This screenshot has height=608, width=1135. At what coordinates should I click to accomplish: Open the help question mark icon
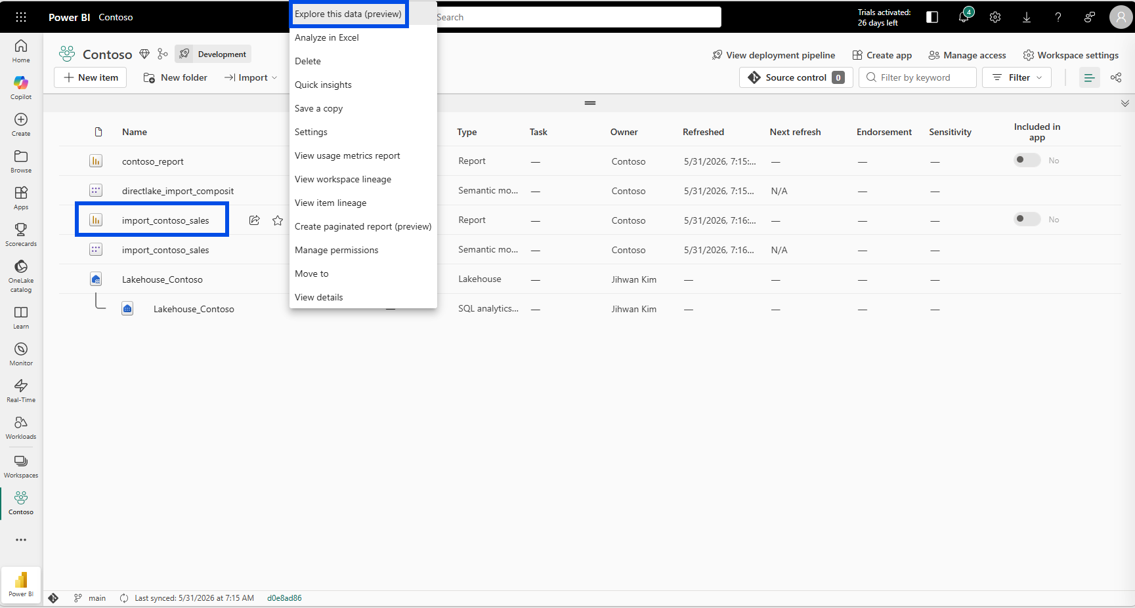[x=1058, y=17]
